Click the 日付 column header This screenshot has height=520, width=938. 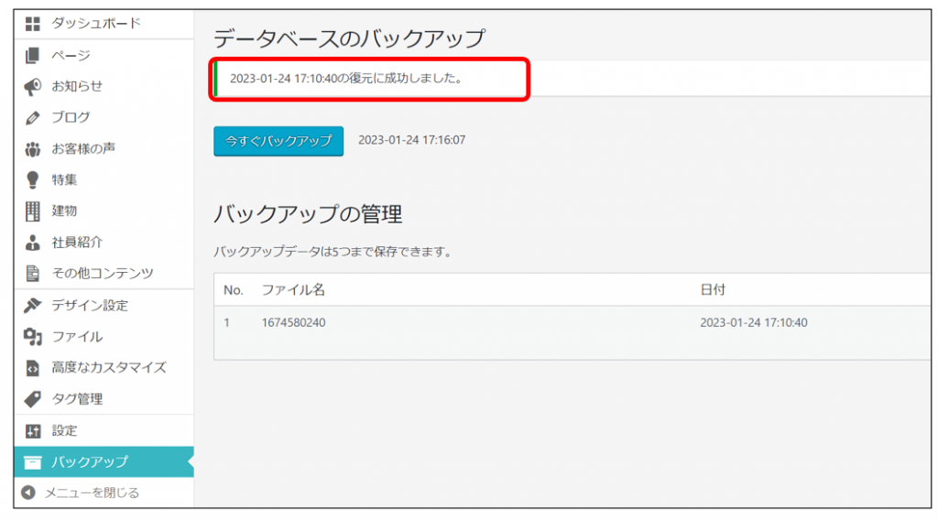pos(713,290)
